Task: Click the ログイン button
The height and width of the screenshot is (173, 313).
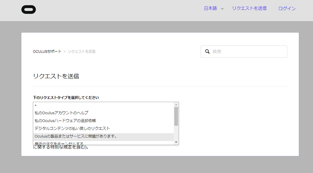Action: pyautogui.click(x=287, y=9)
